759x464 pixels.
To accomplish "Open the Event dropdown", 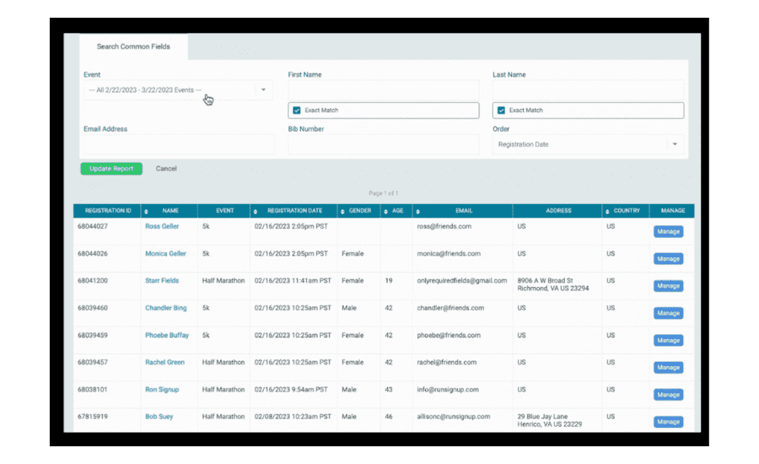I will pos(178,90).
